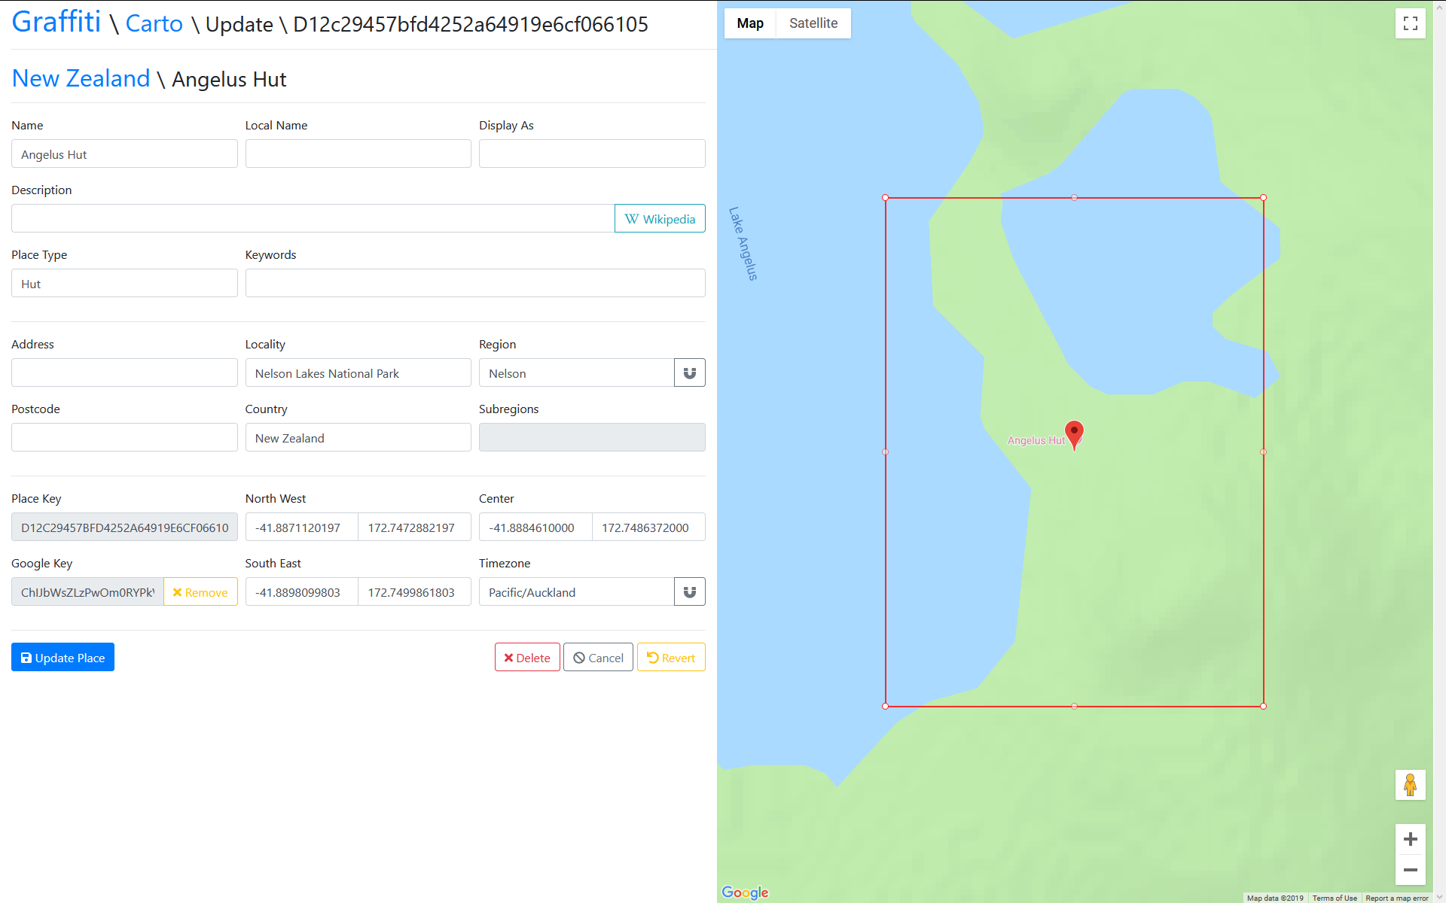Click the Google logo on map
This screenshot has width=1446, height=903.
tap(745, 892)
